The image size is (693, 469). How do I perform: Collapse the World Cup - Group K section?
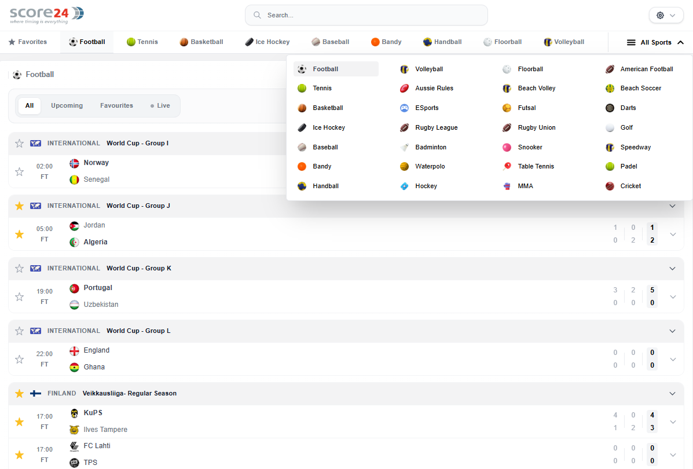click(672, 268)
